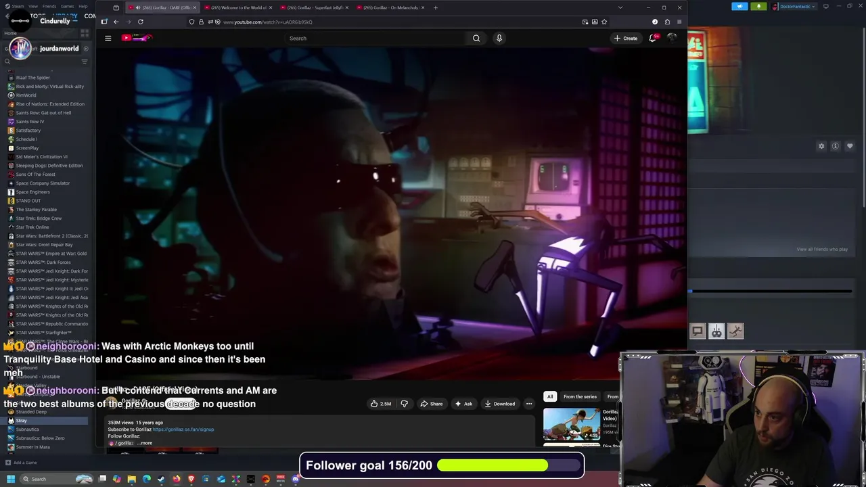
Task: Go back in browser history
Action: click(x=116, y=22)
